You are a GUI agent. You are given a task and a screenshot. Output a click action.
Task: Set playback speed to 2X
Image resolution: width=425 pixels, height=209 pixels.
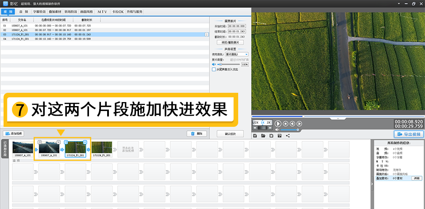point(268,122)
